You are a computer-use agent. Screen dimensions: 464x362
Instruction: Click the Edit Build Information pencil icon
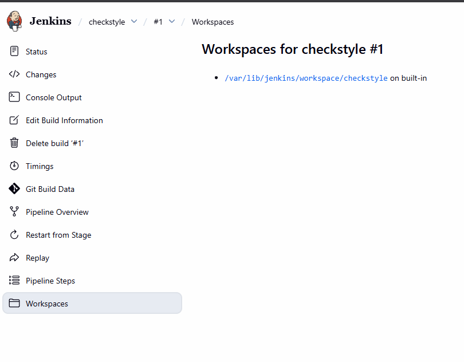coord(14,120)
